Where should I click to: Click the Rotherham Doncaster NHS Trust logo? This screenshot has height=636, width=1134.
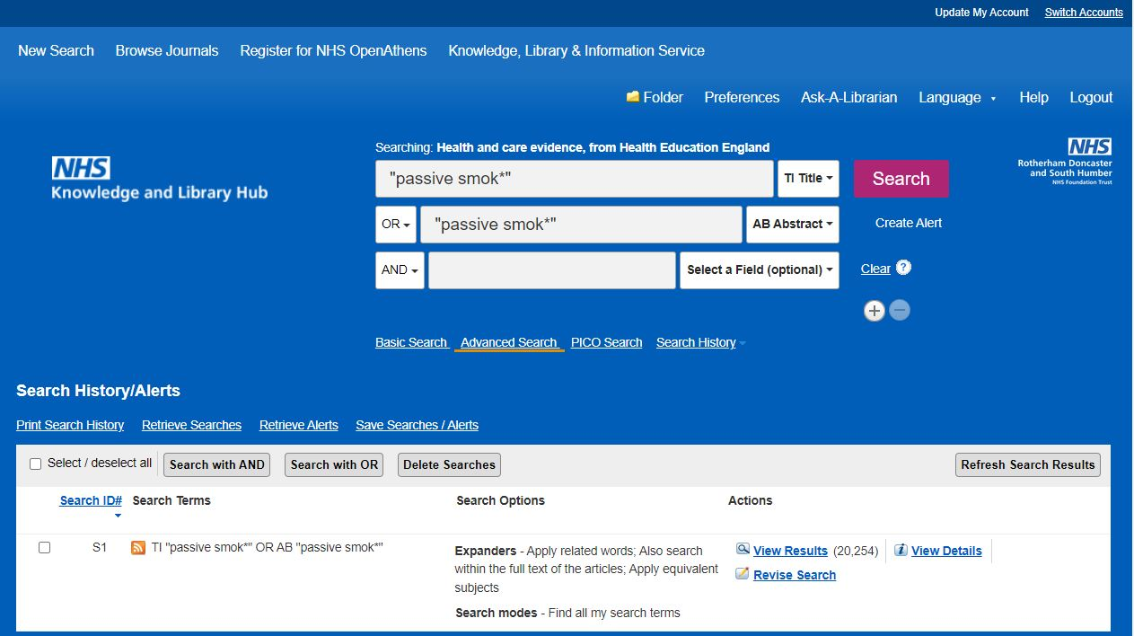coord(1065,162)
